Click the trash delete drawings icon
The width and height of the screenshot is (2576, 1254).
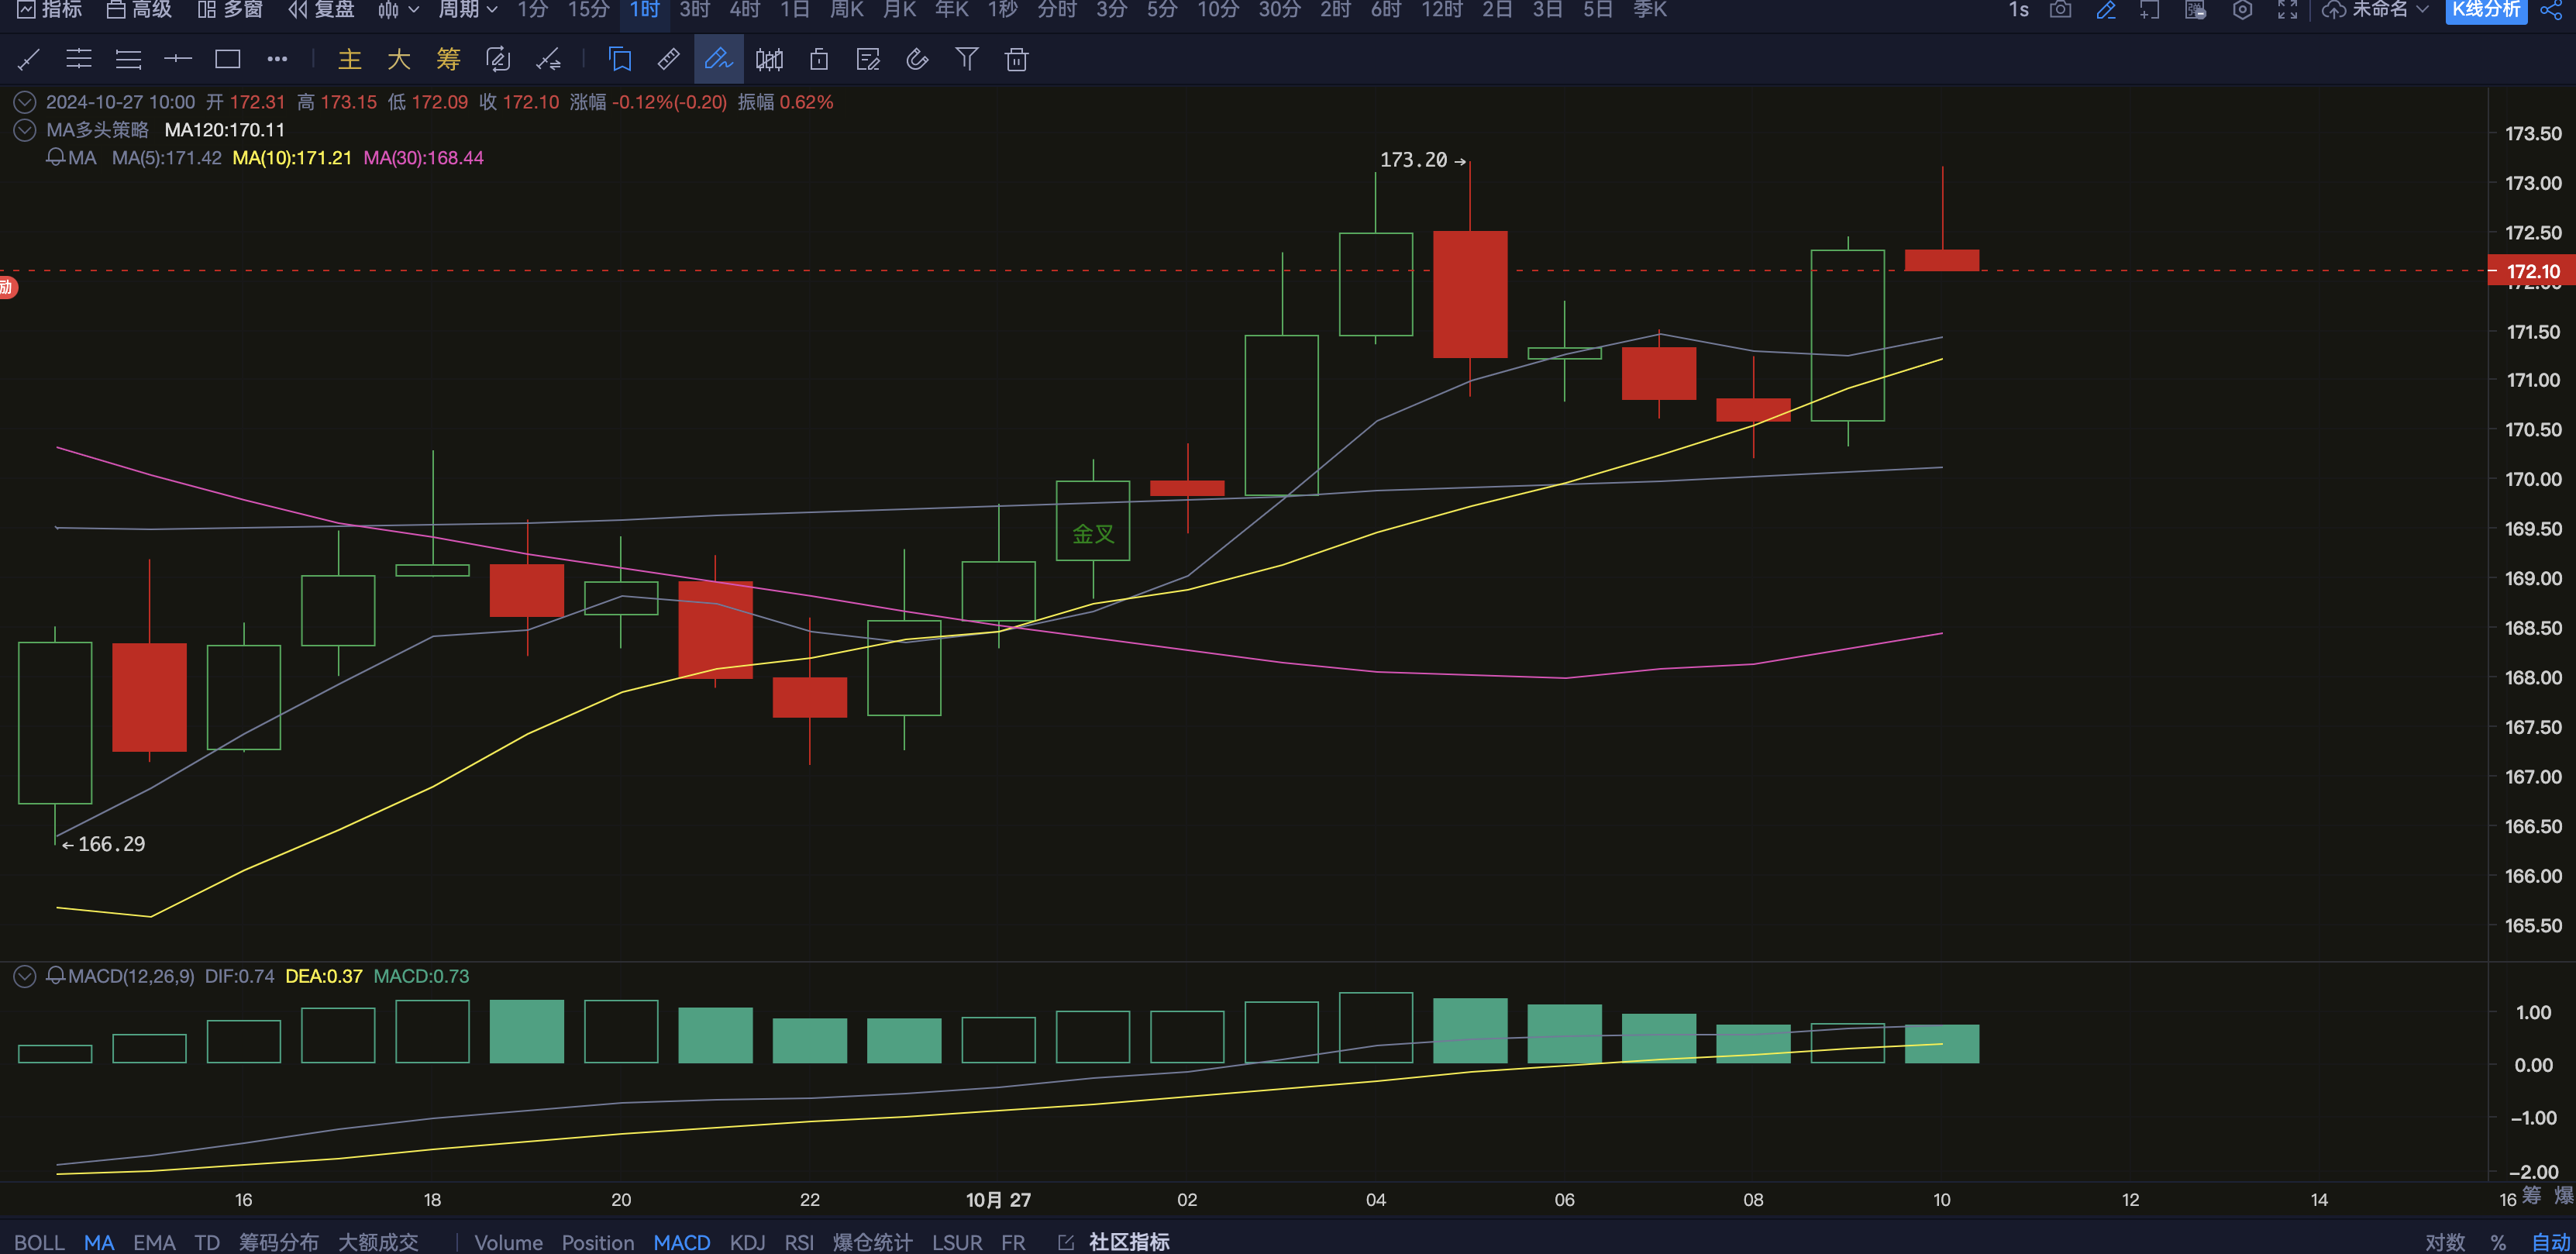[x=1016, y=60]
